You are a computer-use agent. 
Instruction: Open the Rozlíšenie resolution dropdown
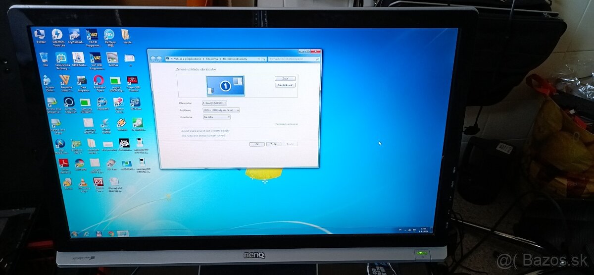click(x=221, y=110)
